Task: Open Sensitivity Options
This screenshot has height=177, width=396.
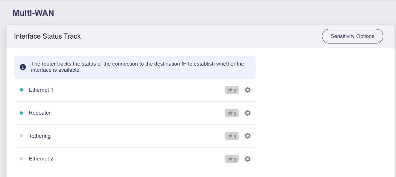Action: [352, 36]
